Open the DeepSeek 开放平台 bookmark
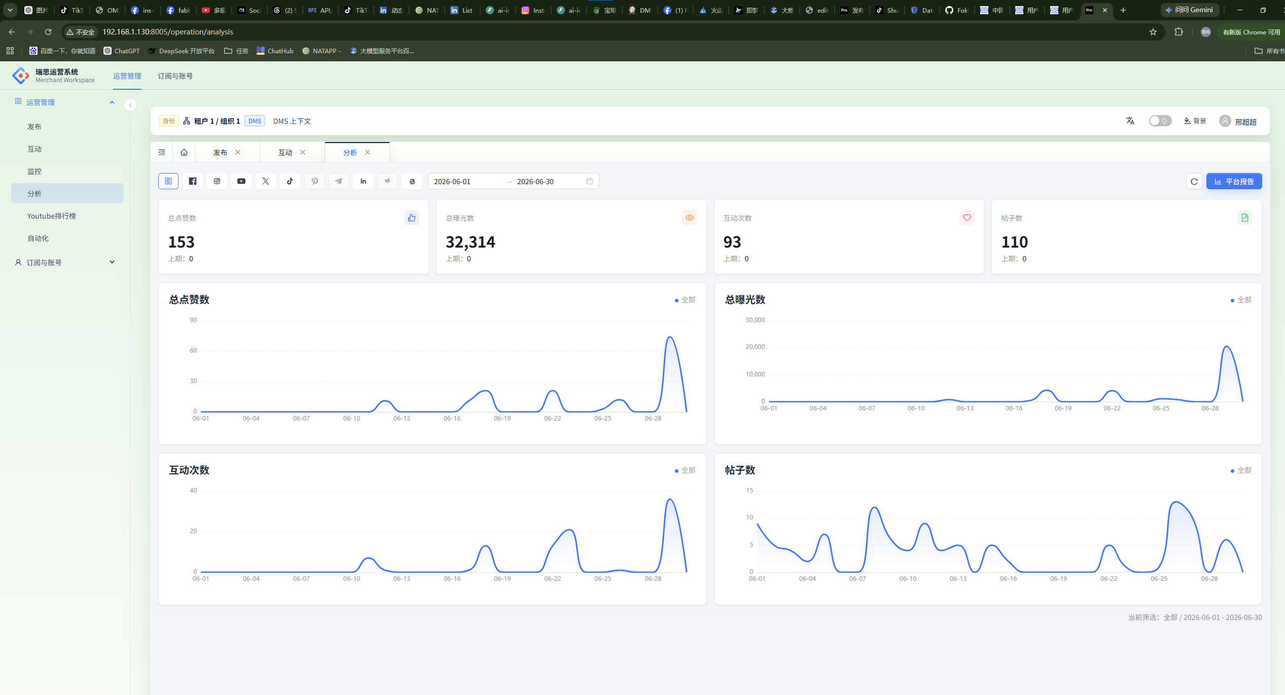The image size is (1285, 695). pos(182,51)
